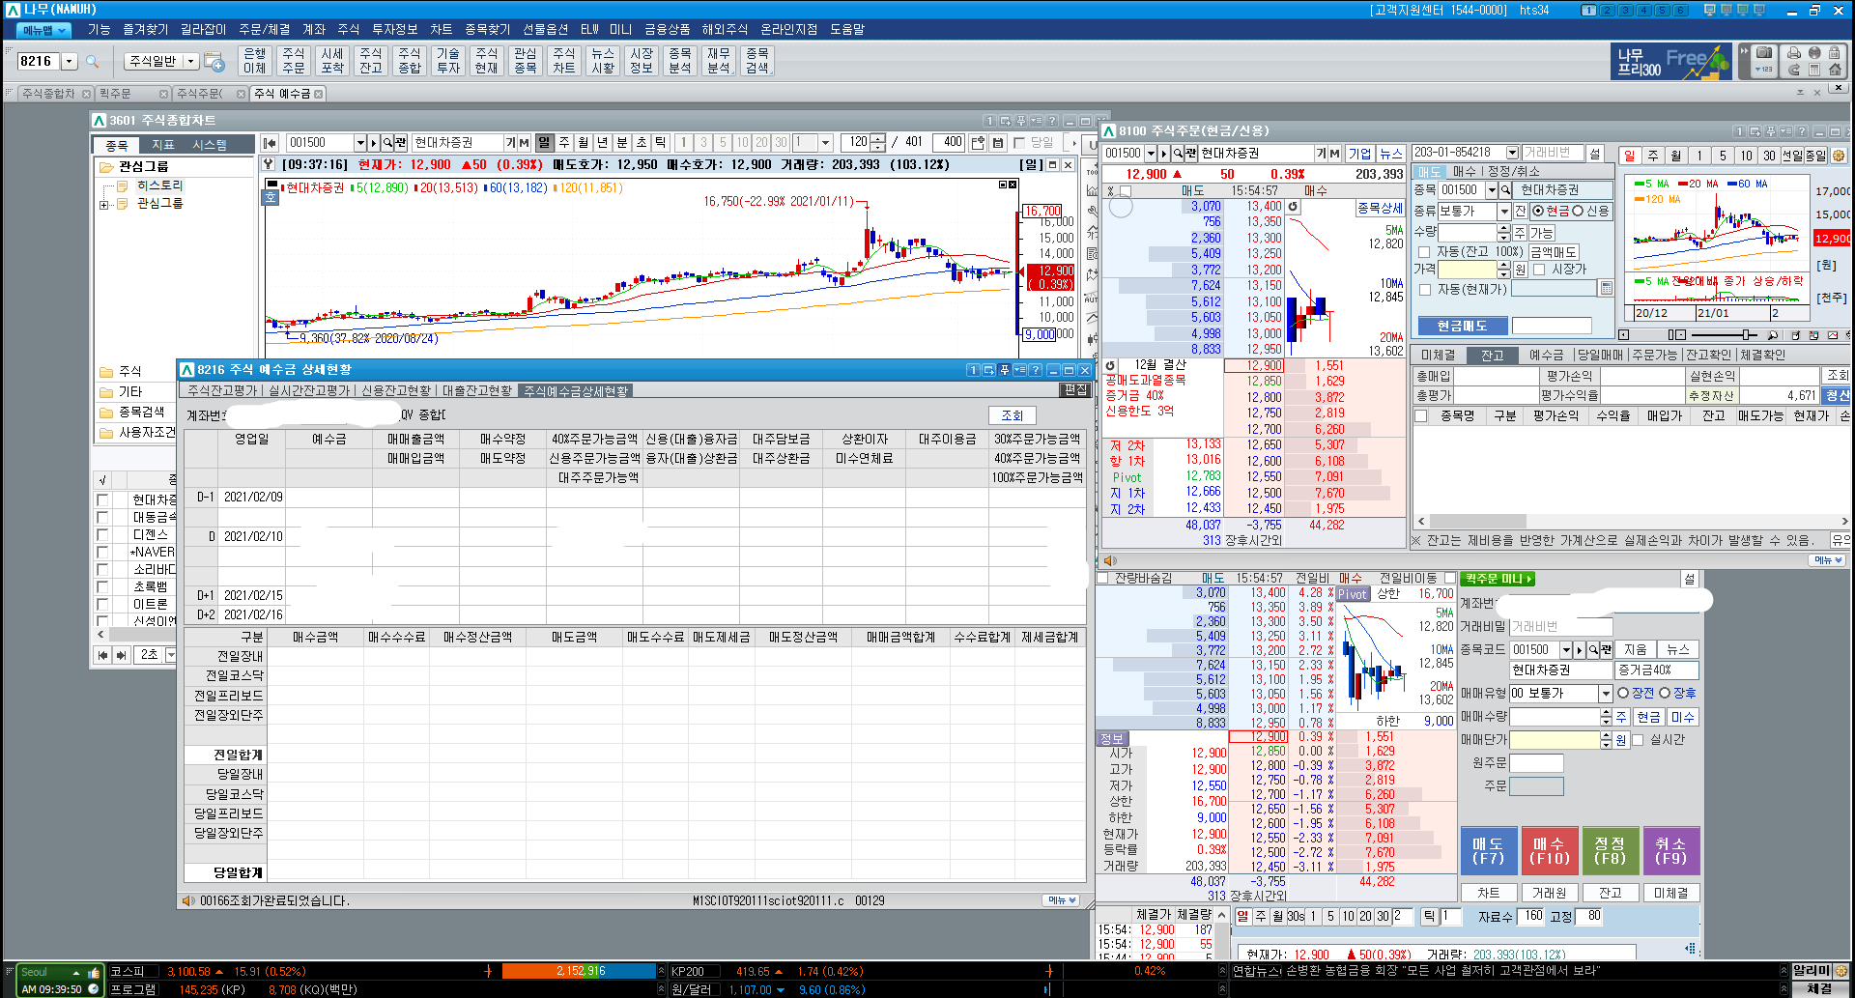
Task: Toggle the 잔량바숨김 checkbox
Action: (1102, 578)
